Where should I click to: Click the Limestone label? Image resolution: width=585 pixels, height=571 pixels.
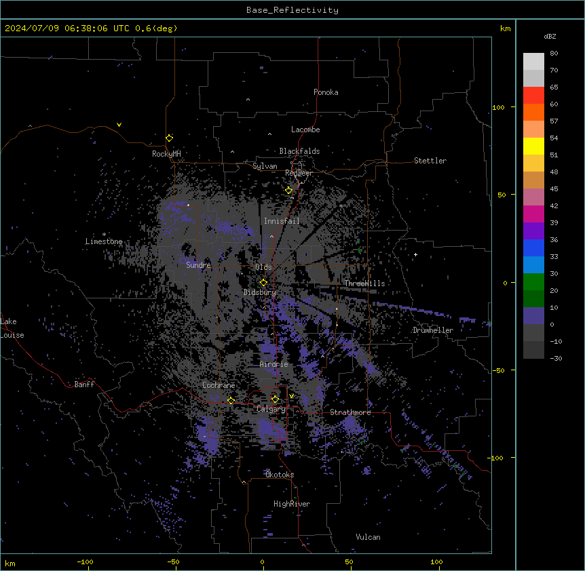(x=104, y=241)
